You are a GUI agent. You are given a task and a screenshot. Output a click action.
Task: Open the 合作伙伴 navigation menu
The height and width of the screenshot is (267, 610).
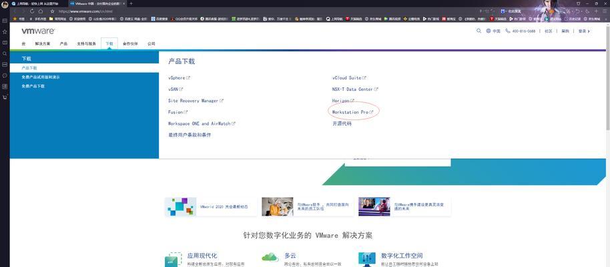pos(130,43)
